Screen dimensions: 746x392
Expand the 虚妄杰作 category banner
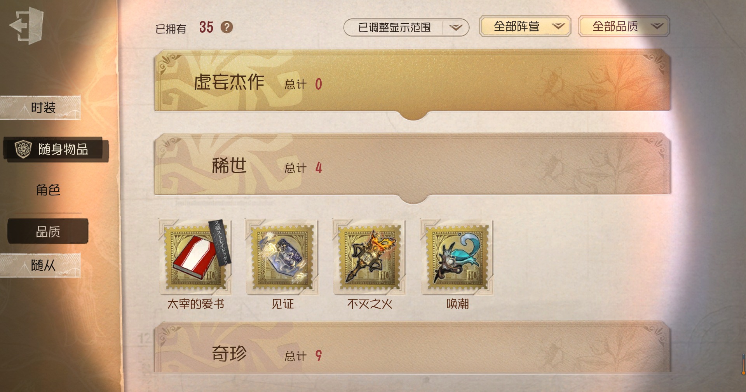click(412, 82)
